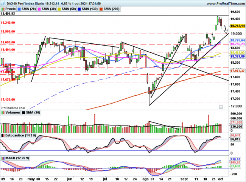Click the Estocástico legend icon
This screenshot has width=246, height=182.
pyautogui.click(x=3, y=135)
